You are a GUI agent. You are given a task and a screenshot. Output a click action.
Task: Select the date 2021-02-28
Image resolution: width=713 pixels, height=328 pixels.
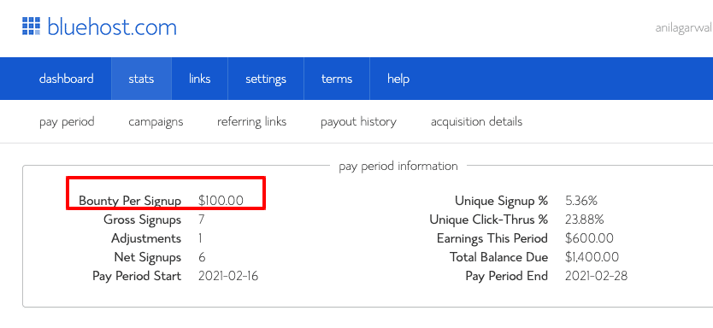(596, 276)
